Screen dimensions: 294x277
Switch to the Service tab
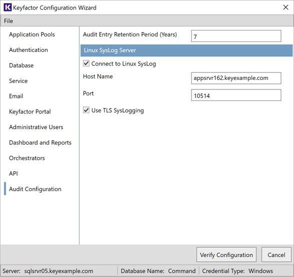pos(18,81)
